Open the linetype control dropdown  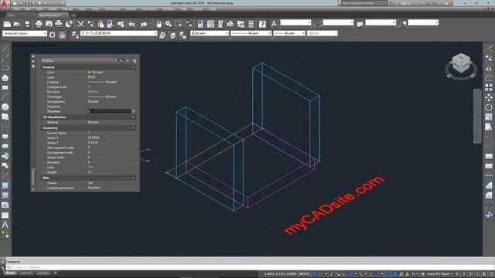(251, 33)
